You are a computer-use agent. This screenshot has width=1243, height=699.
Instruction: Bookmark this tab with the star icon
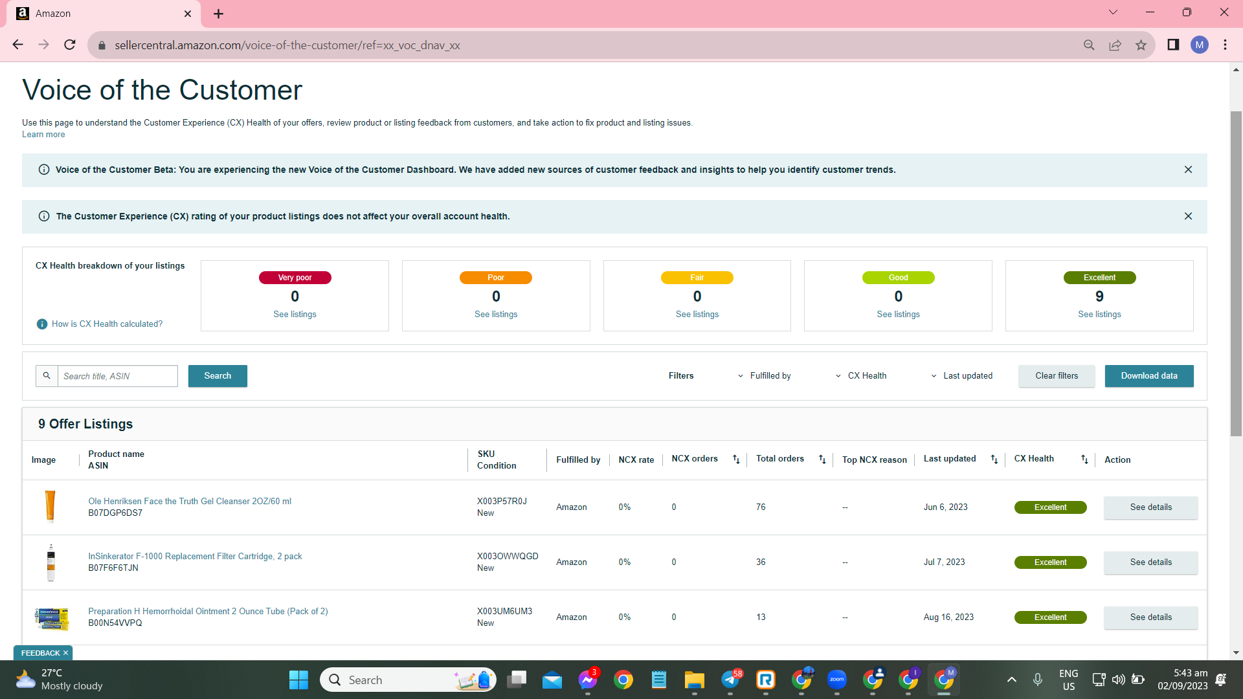pos(1141,45)
